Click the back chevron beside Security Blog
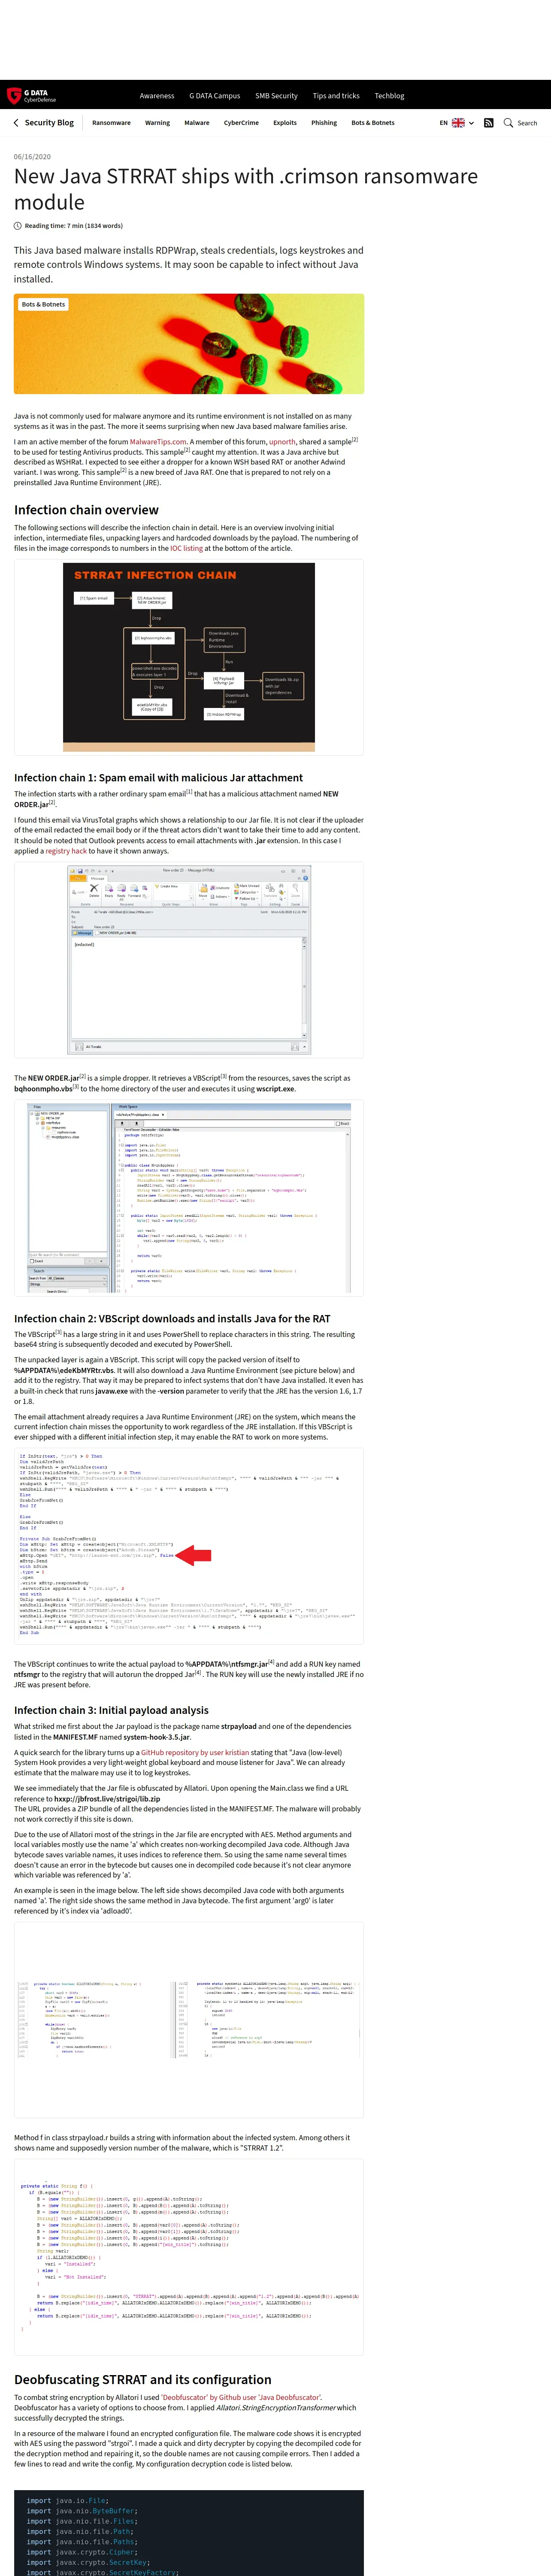This screenshot has width=551, height=2576. click(x=16, y=123)
